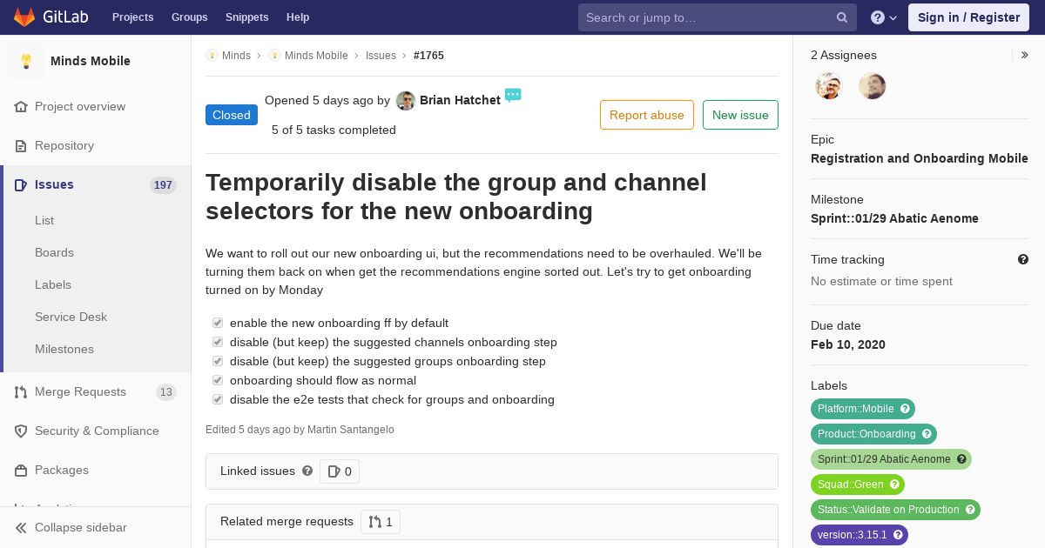Click the Platform::Mobile label
This screenshot has width=1045, height=548.
pyautogui.click(x=856, y=409)
